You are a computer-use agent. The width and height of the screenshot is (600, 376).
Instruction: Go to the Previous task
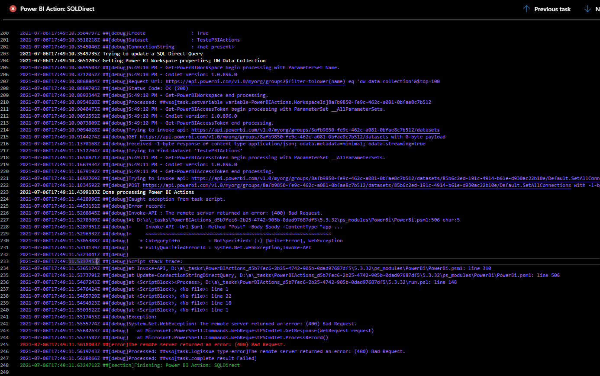point(547,9)
